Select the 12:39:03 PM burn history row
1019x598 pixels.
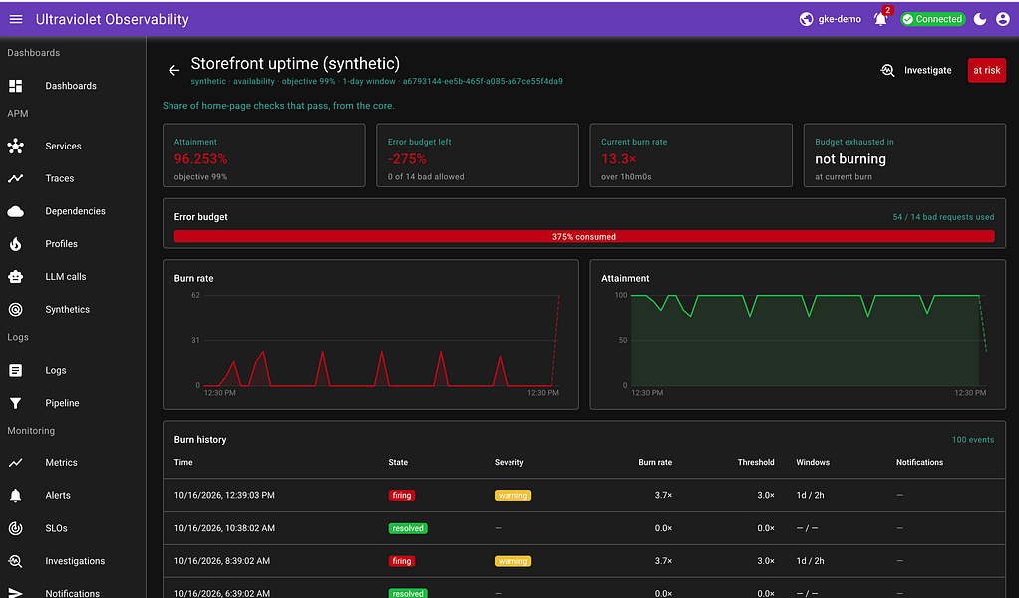(x=583, y=495)
